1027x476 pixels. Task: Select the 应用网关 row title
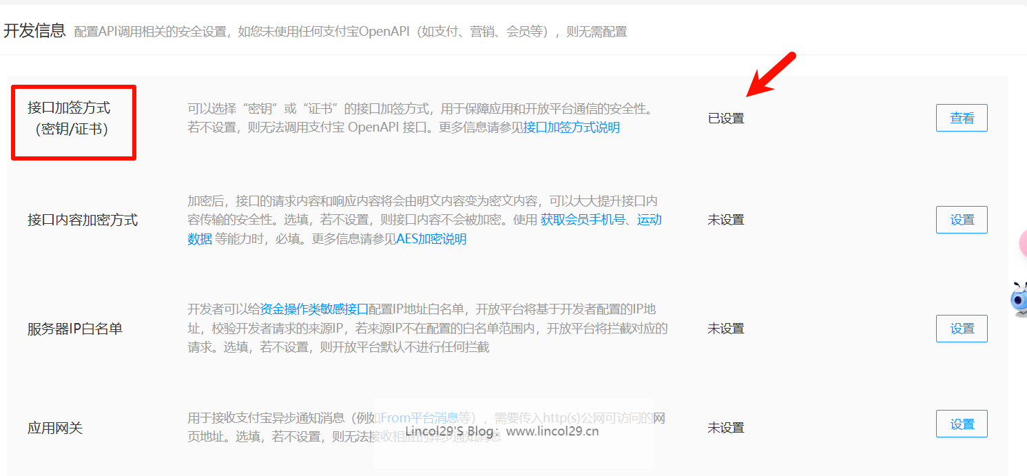[x=55, y=428]
